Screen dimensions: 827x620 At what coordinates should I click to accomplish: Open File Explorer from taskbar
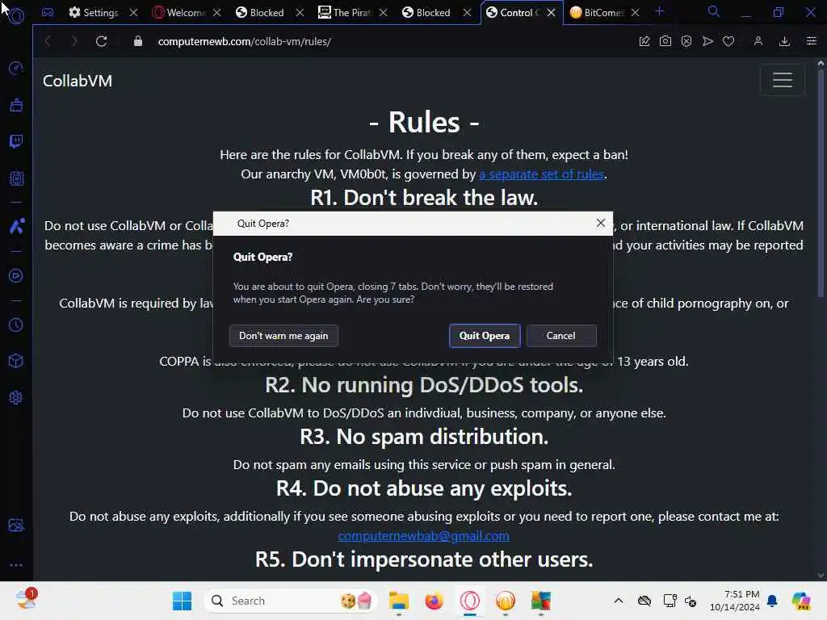[399, 601]
